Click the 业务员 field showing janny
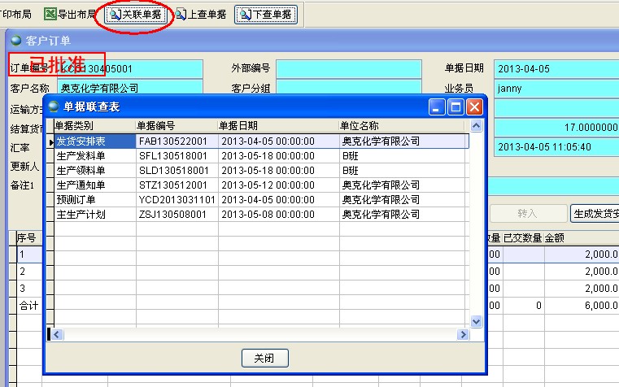 tap(556, 88)
